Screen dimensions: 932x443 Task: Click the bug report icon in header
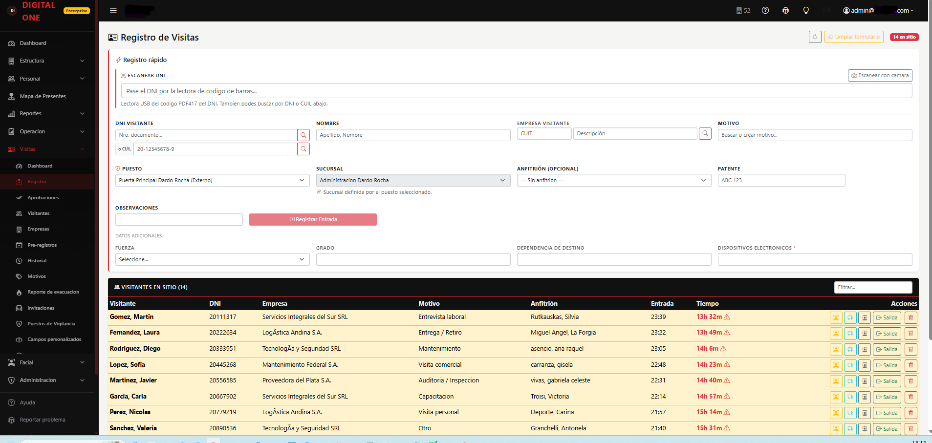[785, 10]
